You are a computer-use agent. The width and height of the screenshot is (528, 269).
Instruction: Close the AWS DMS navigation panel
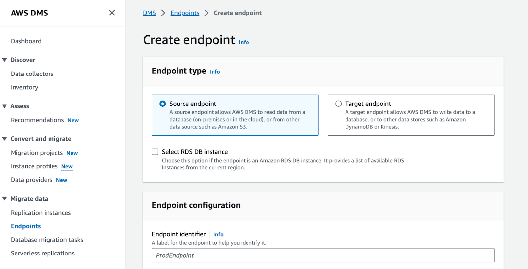112,13
